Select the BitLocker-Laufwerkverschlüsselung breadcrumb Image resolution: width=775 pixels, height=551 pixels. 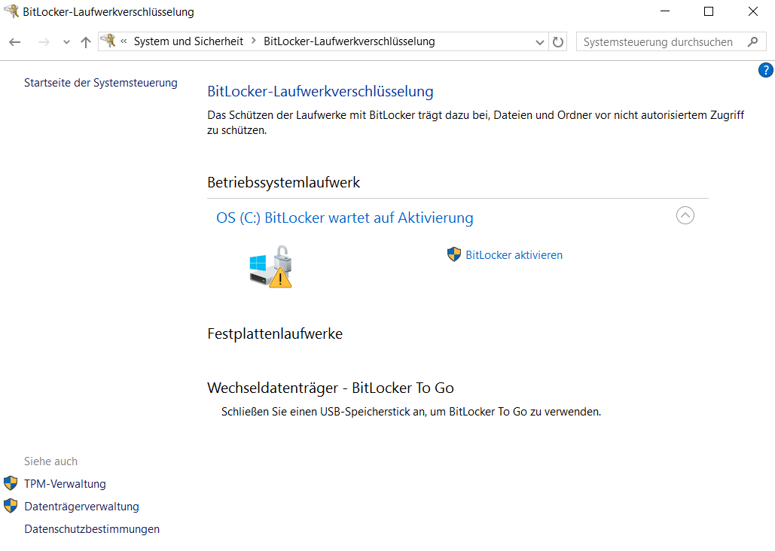[349, 41]
